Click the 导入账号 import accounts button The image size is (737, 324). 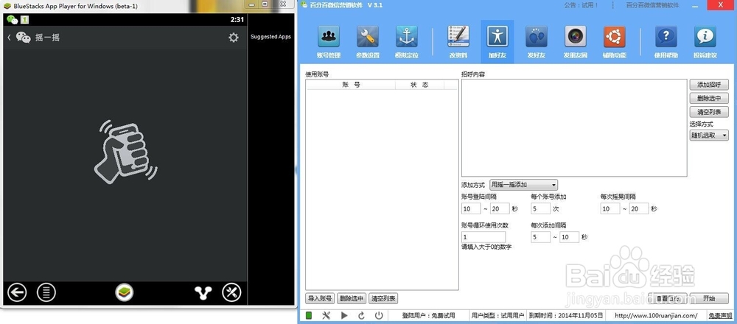click(x=320, y=298)
